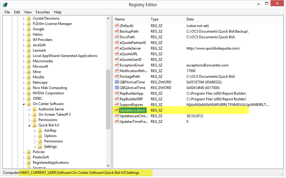Sort values by Name column header
This screenshot has height=178, width=286.
pos(131,19)
